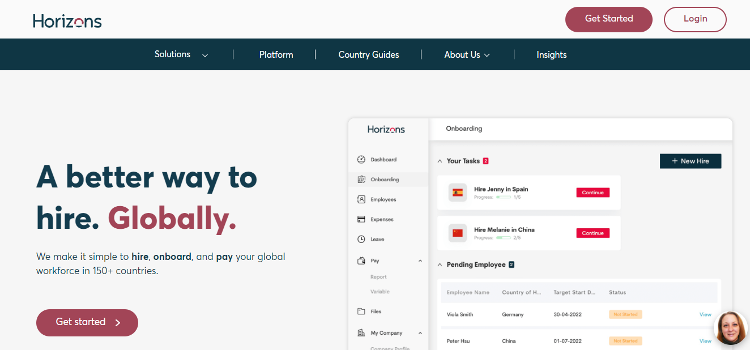Click Viola Smith's Not Started status
The image size is (750, 350).
(x=625, y=314)
